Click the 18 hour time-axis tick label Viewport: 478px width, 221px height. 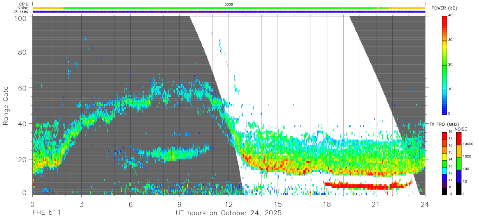(327, 204)
